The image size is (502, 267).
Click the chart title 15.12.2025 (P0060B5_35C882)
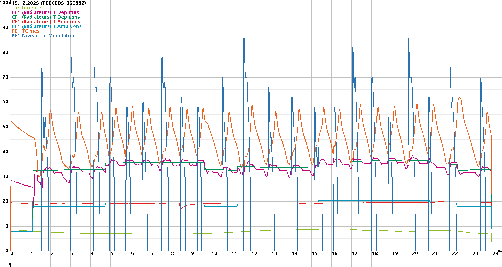tap(49, 3)
